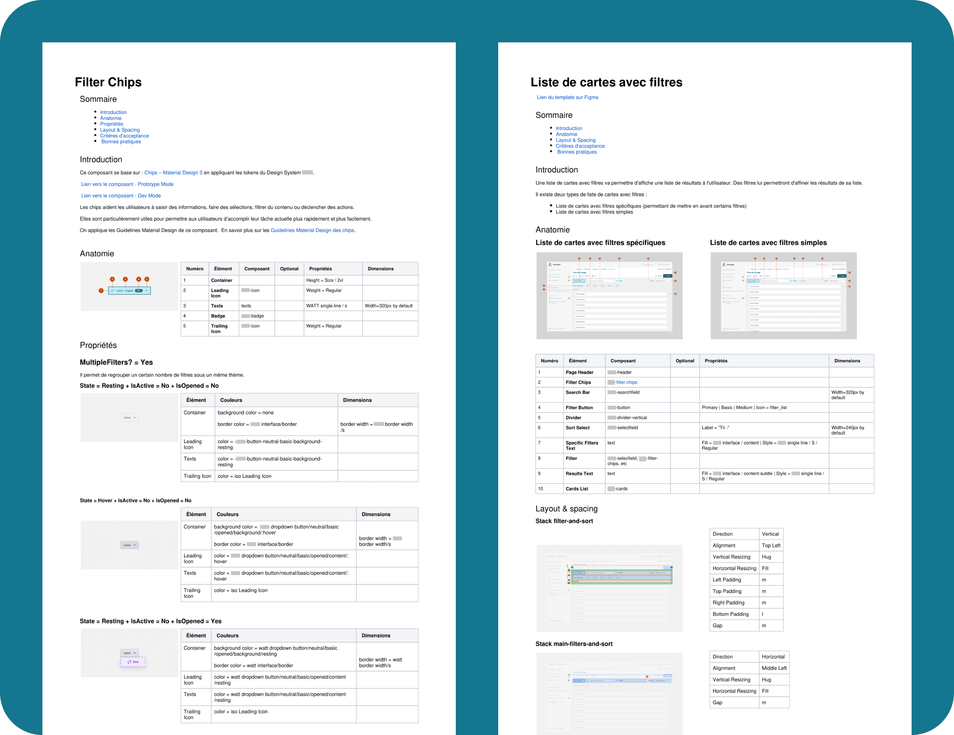This screenshot has height=735, width=954.
Task: Click the Filtrer funnel icon in the mockup
Action: point(617,281)
